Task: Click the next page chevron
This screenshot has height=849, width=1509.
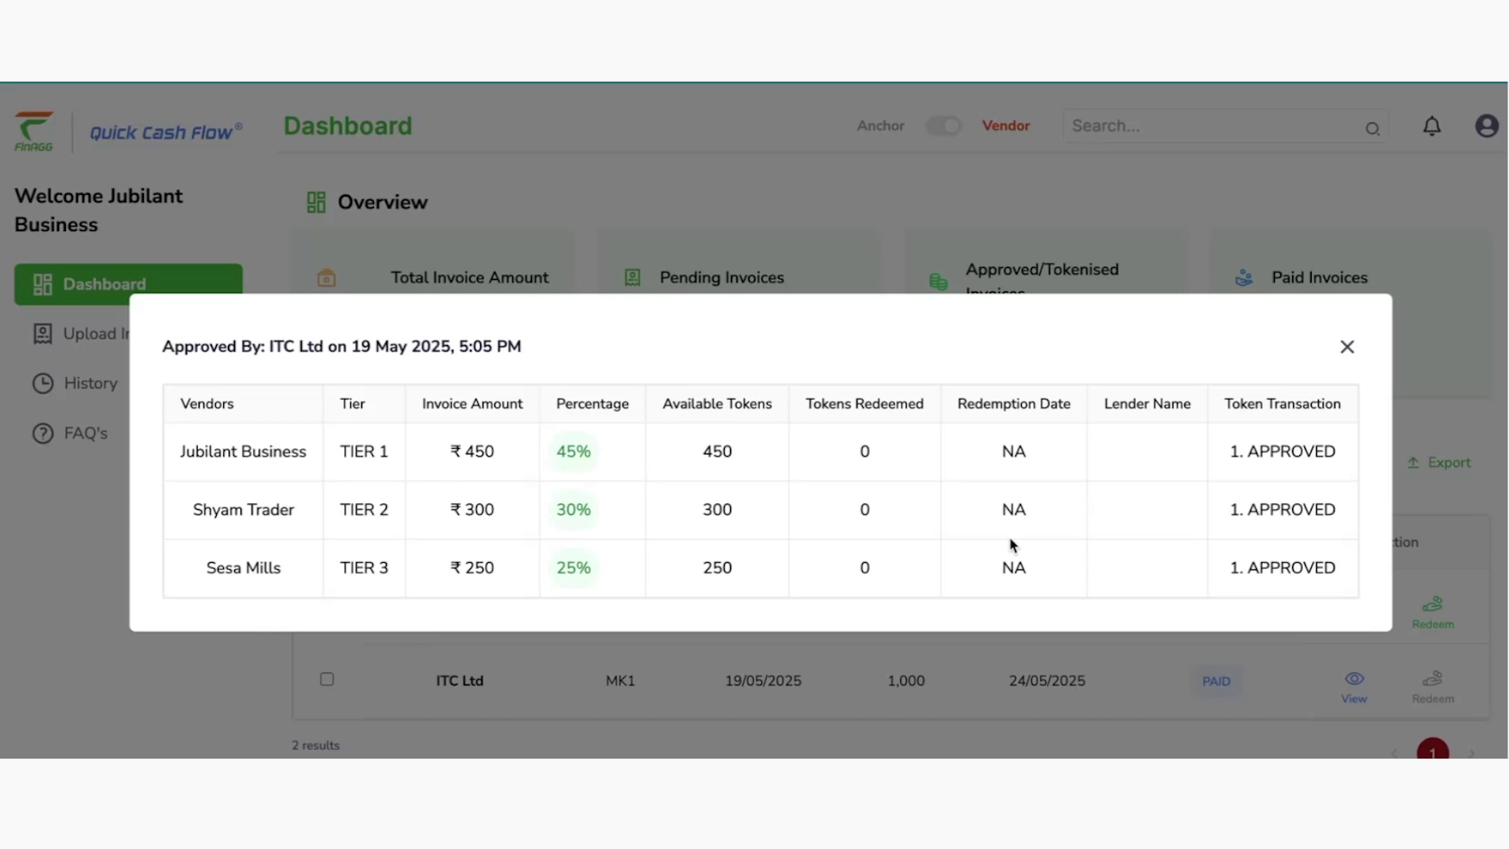Action: point(1471,752)
